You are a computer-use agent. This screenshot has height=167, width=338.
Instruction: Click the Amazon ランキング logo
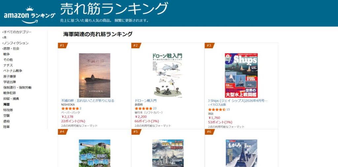pos(29,15)
